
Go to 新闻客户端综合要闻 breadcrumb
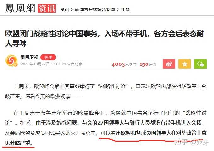pos(95,9)
